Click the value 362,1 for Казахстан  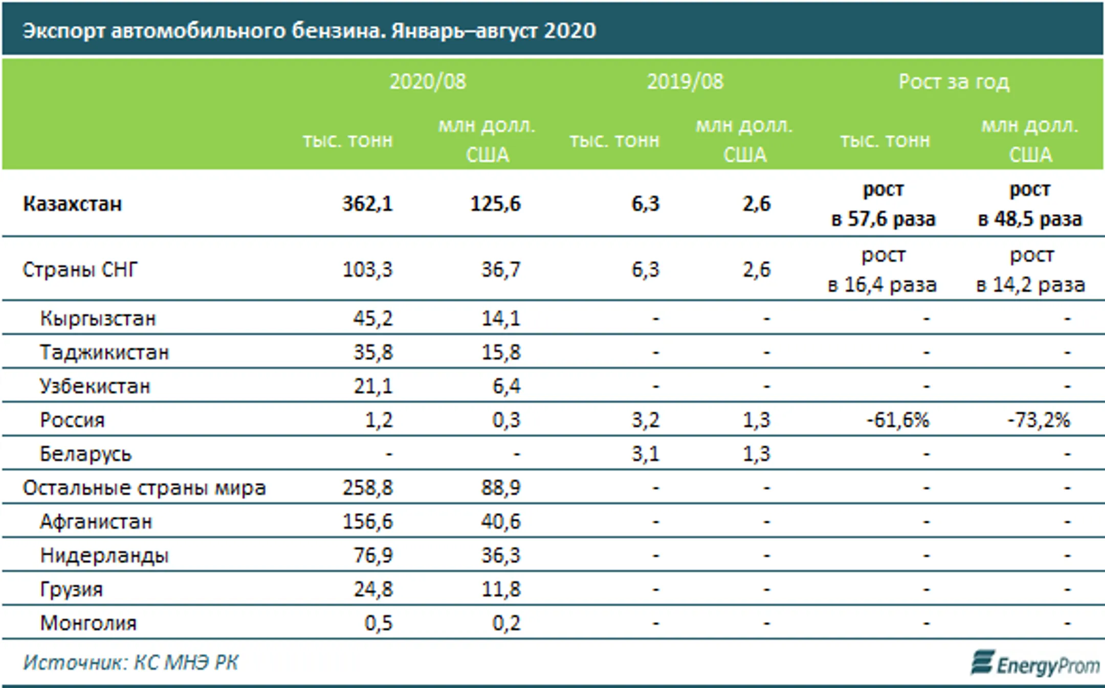(367, 204)
